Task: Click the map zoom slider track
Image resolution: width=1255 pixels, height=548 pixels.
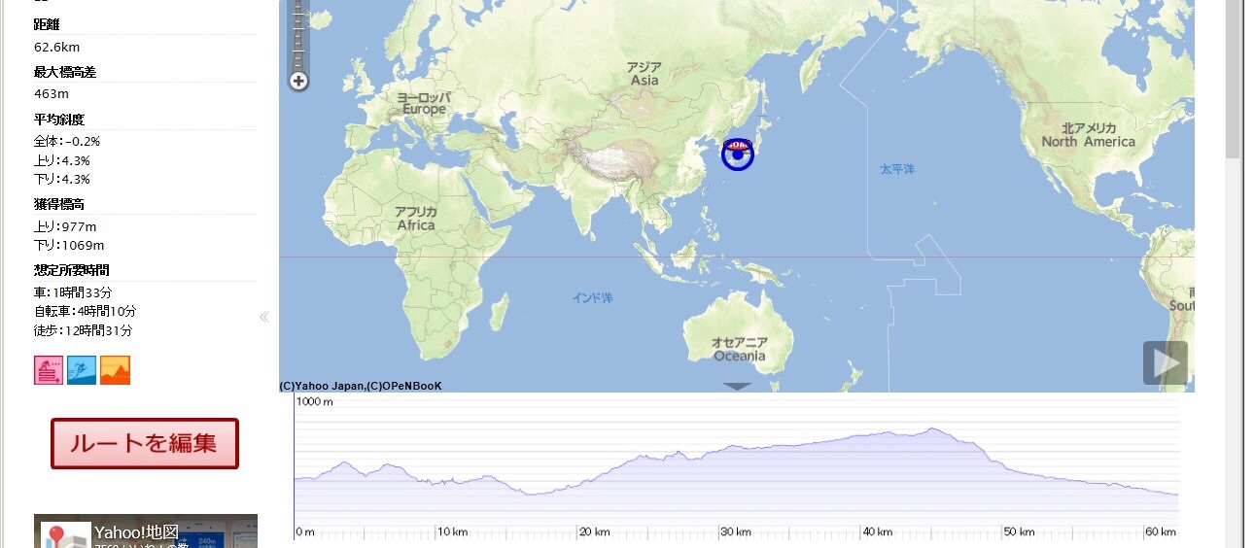Action: click(x=299, y=34)
